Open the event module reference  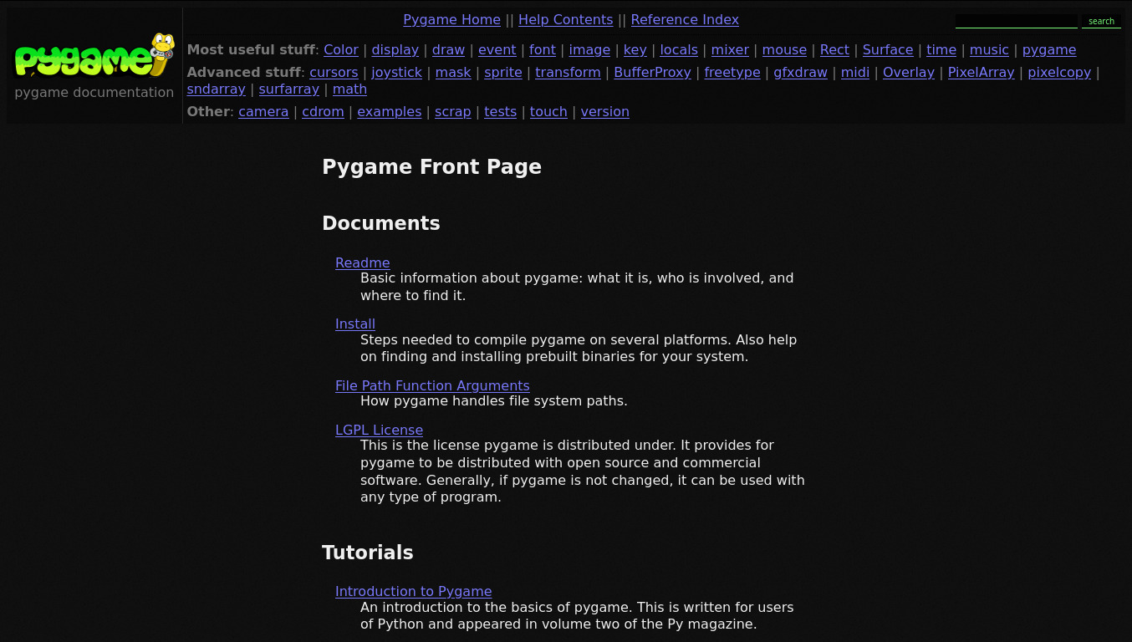click(497, 50)
